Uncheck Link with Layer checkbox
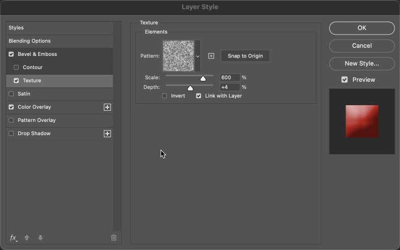 [198, 96]
